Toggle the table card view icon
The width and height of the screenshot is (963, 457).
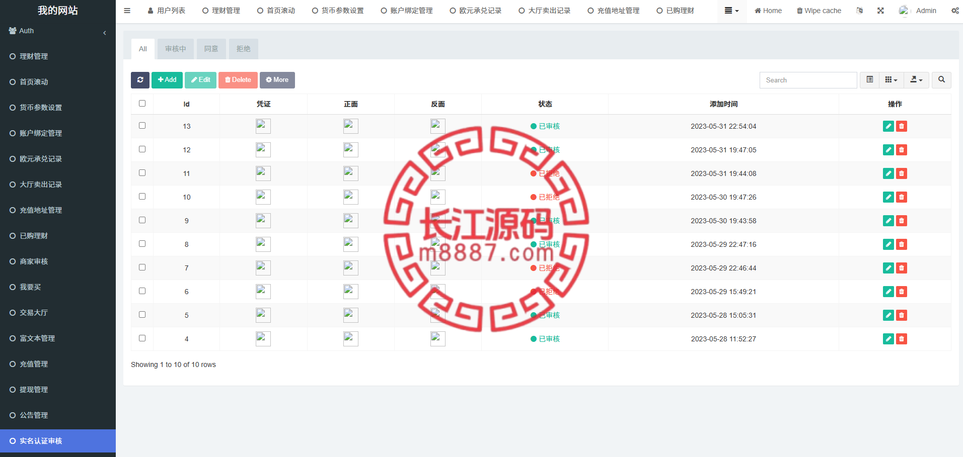coord(869,80)
